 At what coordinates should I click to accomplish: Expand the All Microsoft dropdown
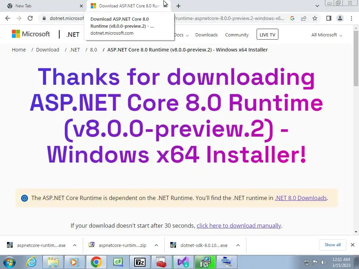(x=327, y=35)
